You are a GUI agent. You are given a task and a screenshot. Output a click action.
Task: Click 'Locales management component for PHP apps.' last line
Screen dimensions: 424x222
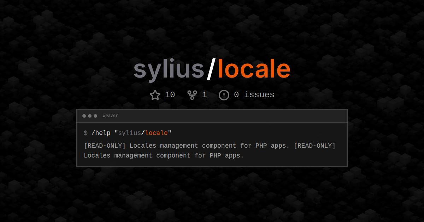164,156
